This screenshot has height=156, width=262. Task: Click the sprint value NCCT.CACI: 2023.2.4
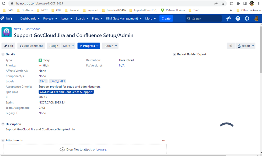pyautogui.click(x=52, y=102)
